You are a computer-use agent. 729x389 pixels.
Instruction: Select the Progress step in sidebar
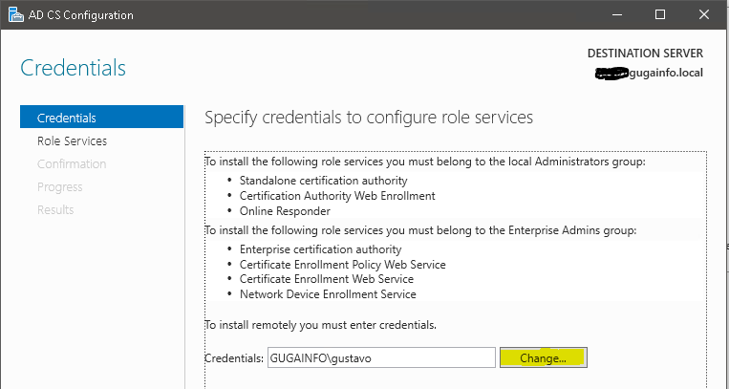pos(59,186)
